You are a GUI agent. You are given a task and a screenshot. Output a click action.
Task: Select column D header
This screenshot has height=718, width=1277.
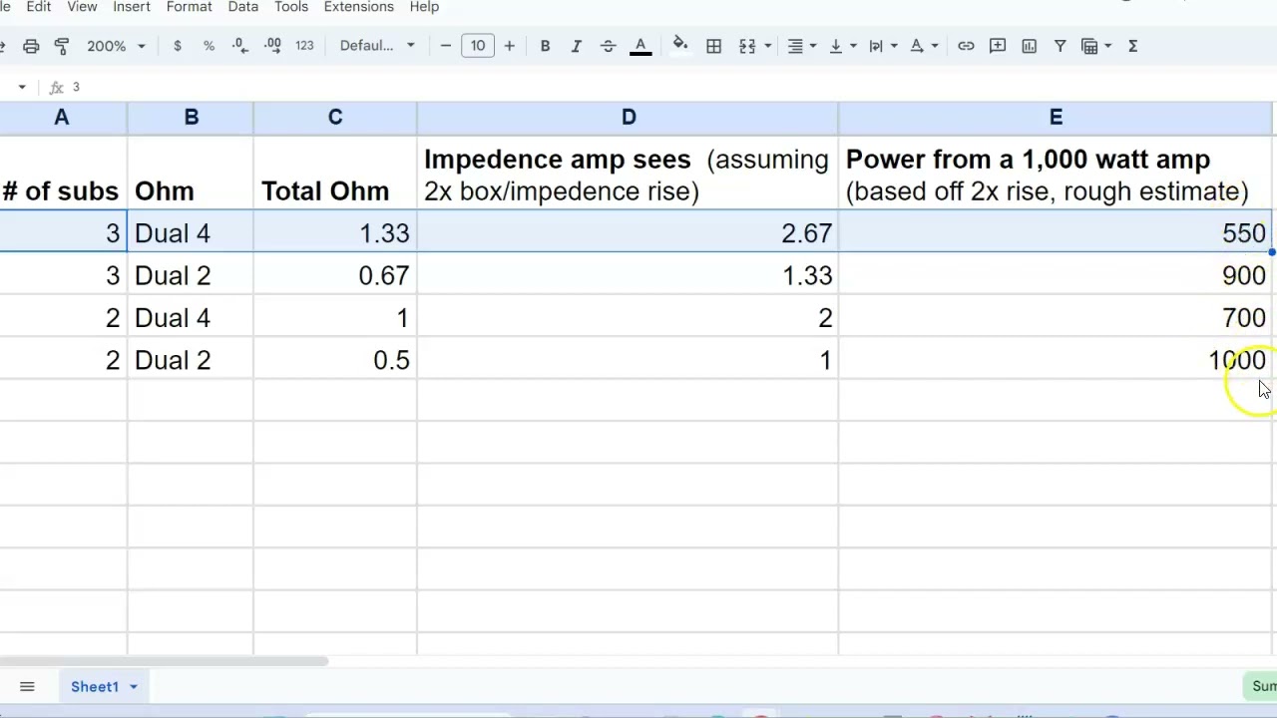pyautogui.click(x=629, y=118)
